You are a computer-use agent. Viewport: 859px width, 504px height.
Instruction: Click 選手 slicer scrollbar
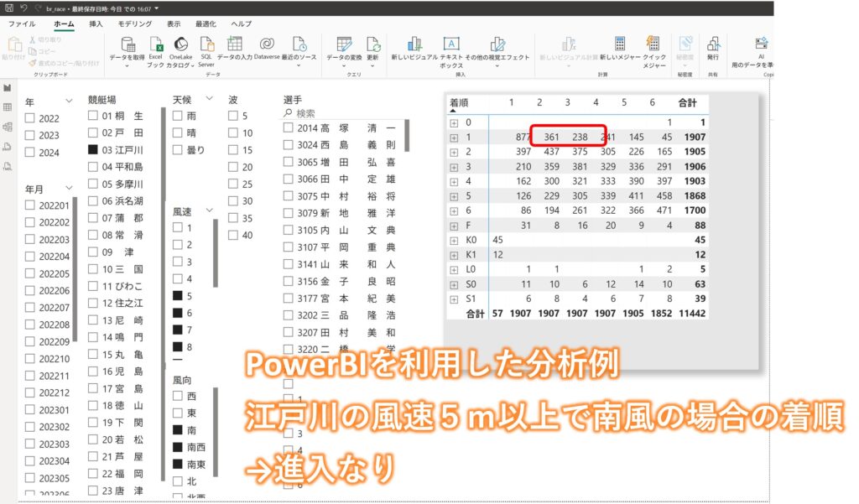tap(407, 135)
